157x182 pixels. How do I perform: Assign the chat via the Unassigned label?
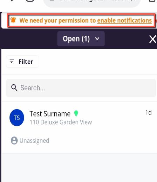[34, 141]
